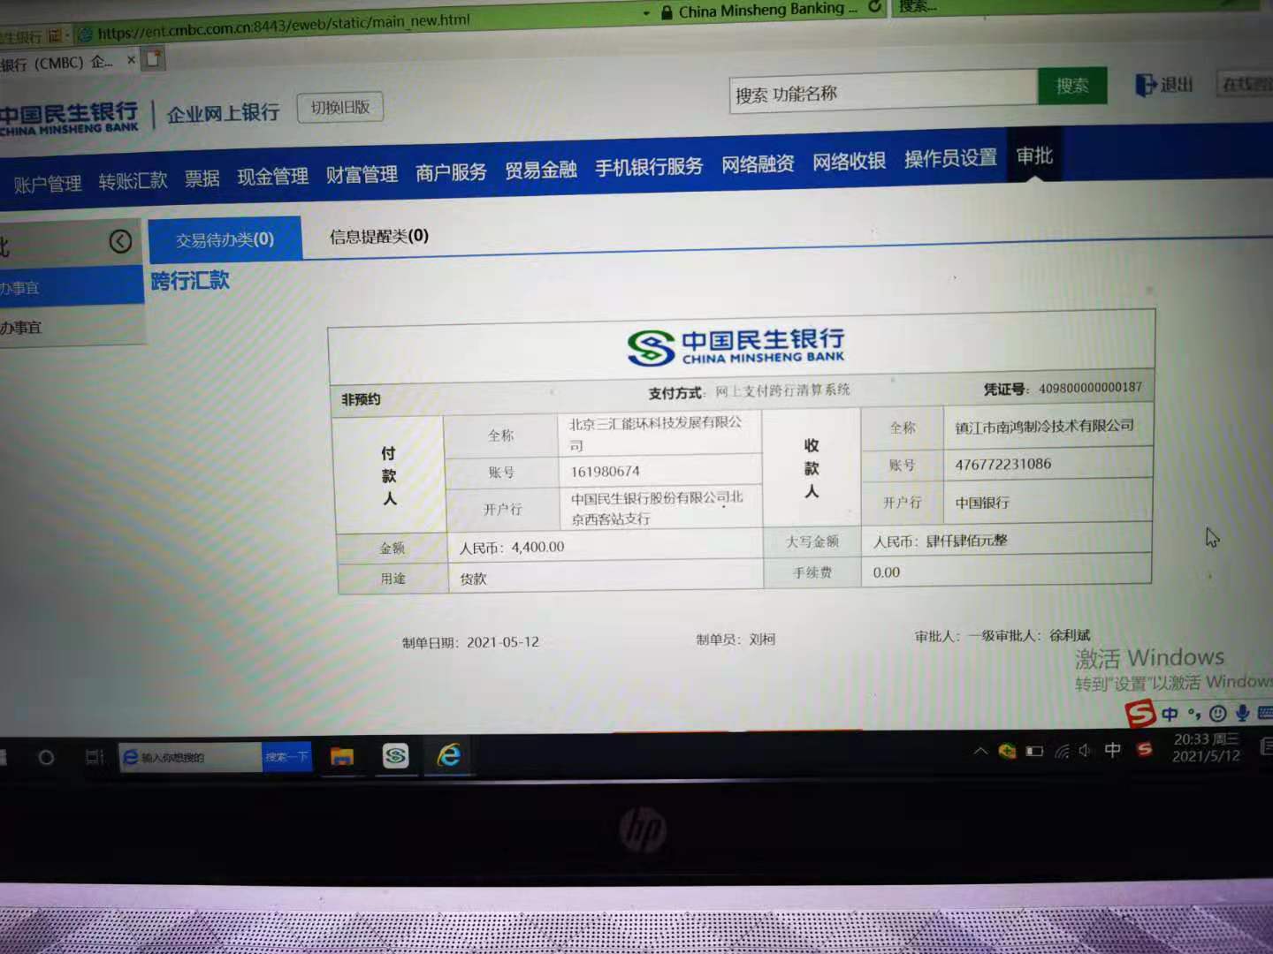Toggle the 中 input language indicator in tray
The image size is (1273, 954).
click(1113, 750)
